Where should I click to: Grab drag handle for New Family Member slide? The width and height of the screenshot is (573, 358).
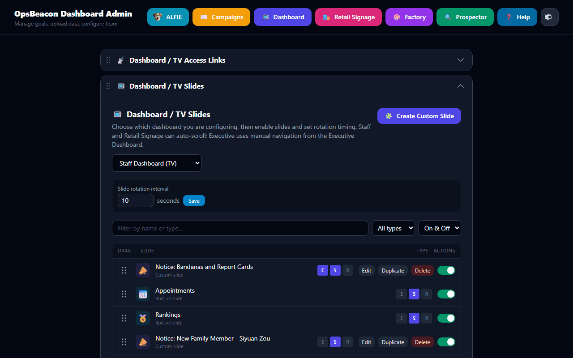124,342
